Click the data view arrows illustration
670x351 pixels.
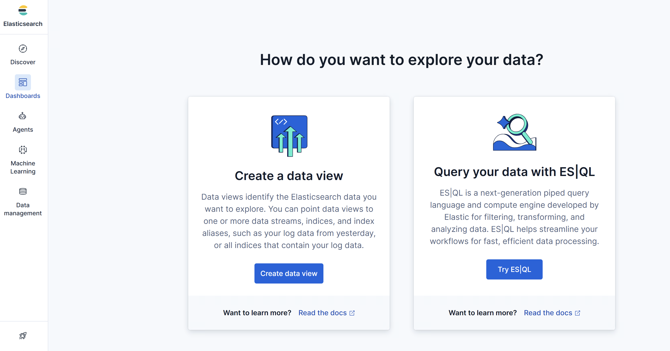click(x=289, y=136)
